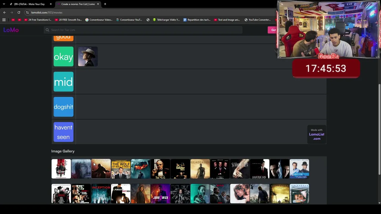Image resolution: width=381 pixels, height=214 pixels.
Task: Switch to the TikTok - Make Your Day tab
Action: [29, 4]
